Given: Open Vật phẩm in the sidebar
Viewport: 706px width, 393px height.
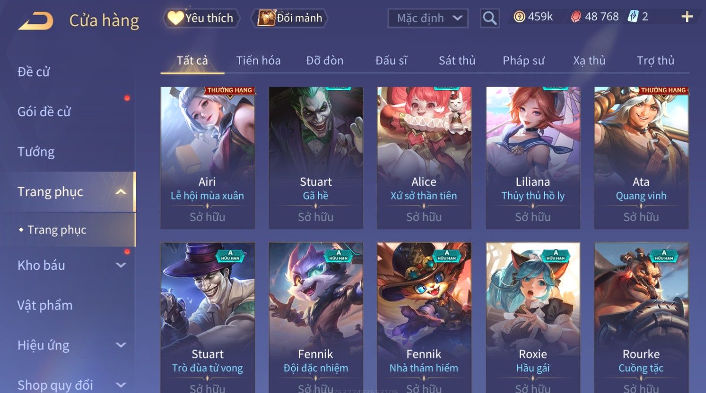Looking at the screenshot, I should tap(45, 305).
